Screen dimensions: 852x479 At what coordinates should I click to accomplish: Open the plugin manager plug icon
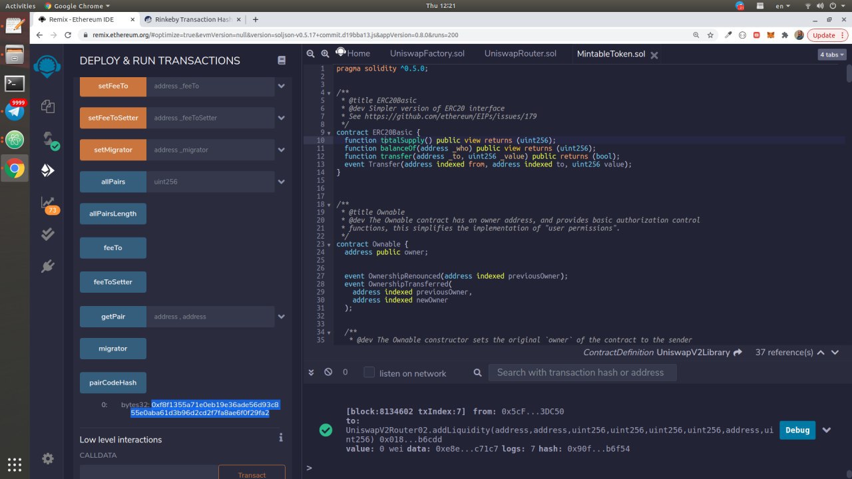[x=47, y=267]
